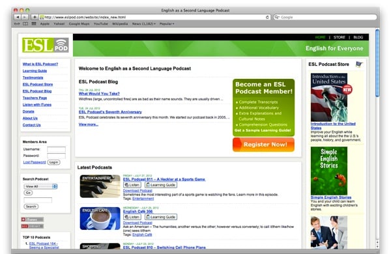This screenshot has width=391, height=254.
Task: Open the Learning Guide sidebar link
Action: point(35,71)
